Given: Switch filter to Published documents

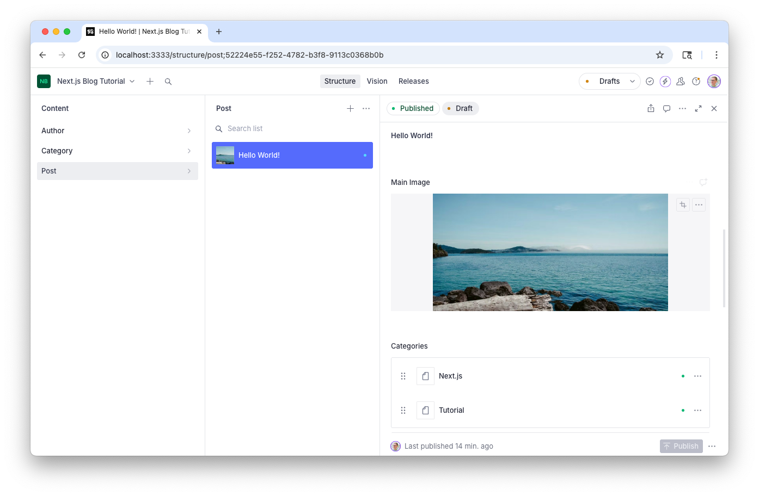Looking at the screenshot, I should [413, 108].
